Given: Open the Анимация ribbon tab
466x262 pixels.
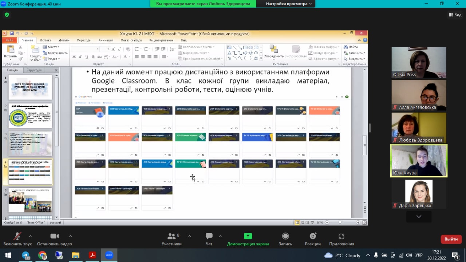Looking at the screenshot, I should coord(106,40).
